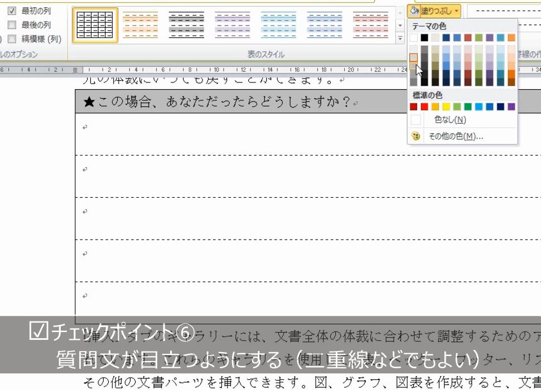Click the header text ★この場合、あなただったらどうしますか？

[x=217, y=102]
